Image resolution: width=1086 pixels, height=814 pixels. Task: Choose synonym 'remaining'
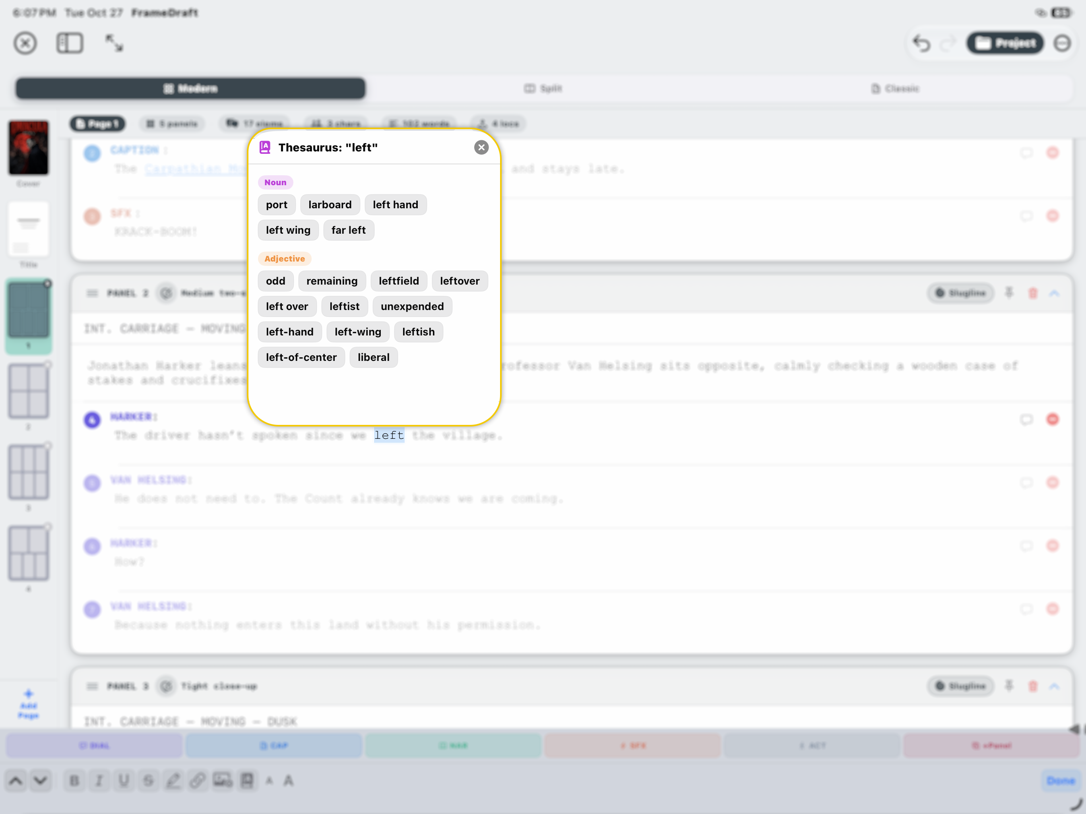(x=332, y=281)
